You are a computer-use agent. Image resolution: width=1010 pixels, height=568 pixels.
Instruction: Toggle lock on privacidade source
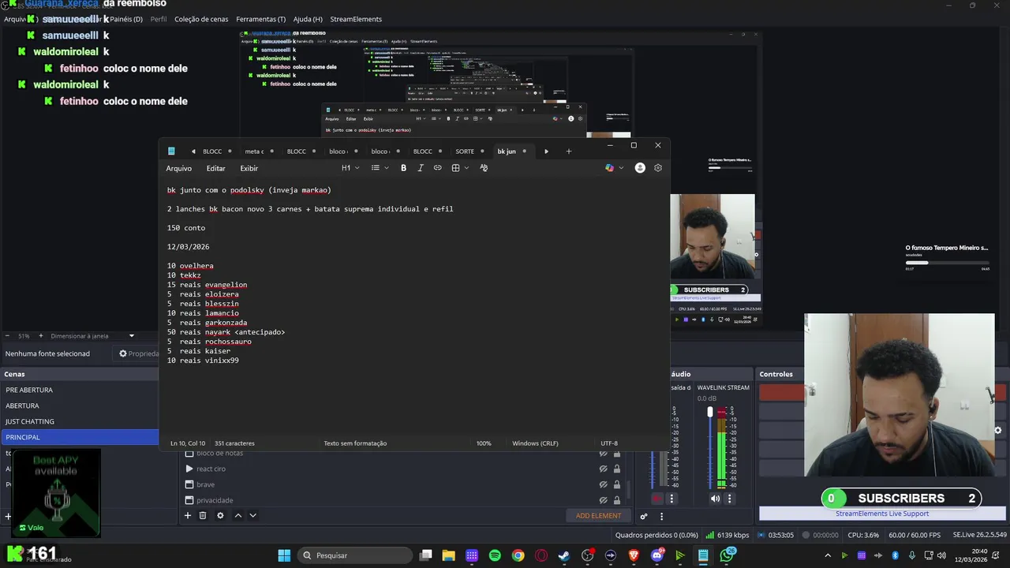click(x=617, y=500)
